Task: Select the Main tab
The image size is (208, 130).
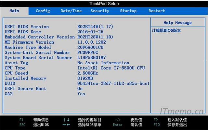Action: point(14,11)
